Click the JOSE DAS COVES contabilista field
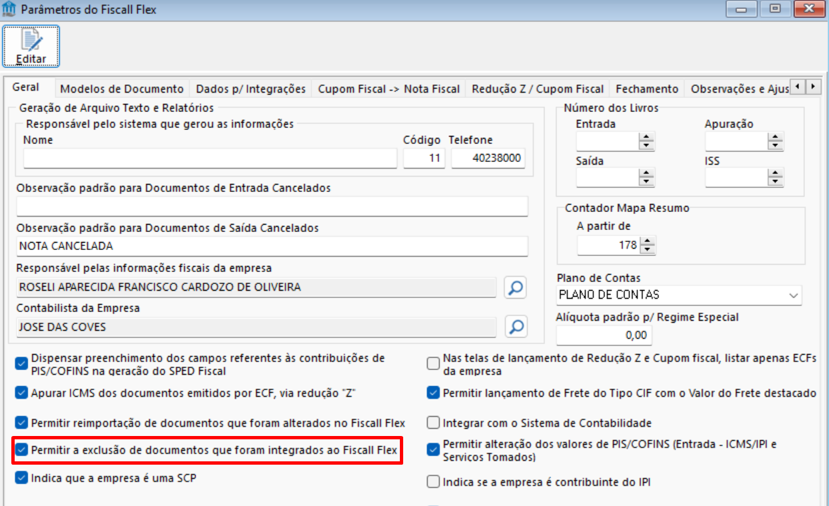The image size is (829, 506). pyautogui.click(x=257, y=327)
